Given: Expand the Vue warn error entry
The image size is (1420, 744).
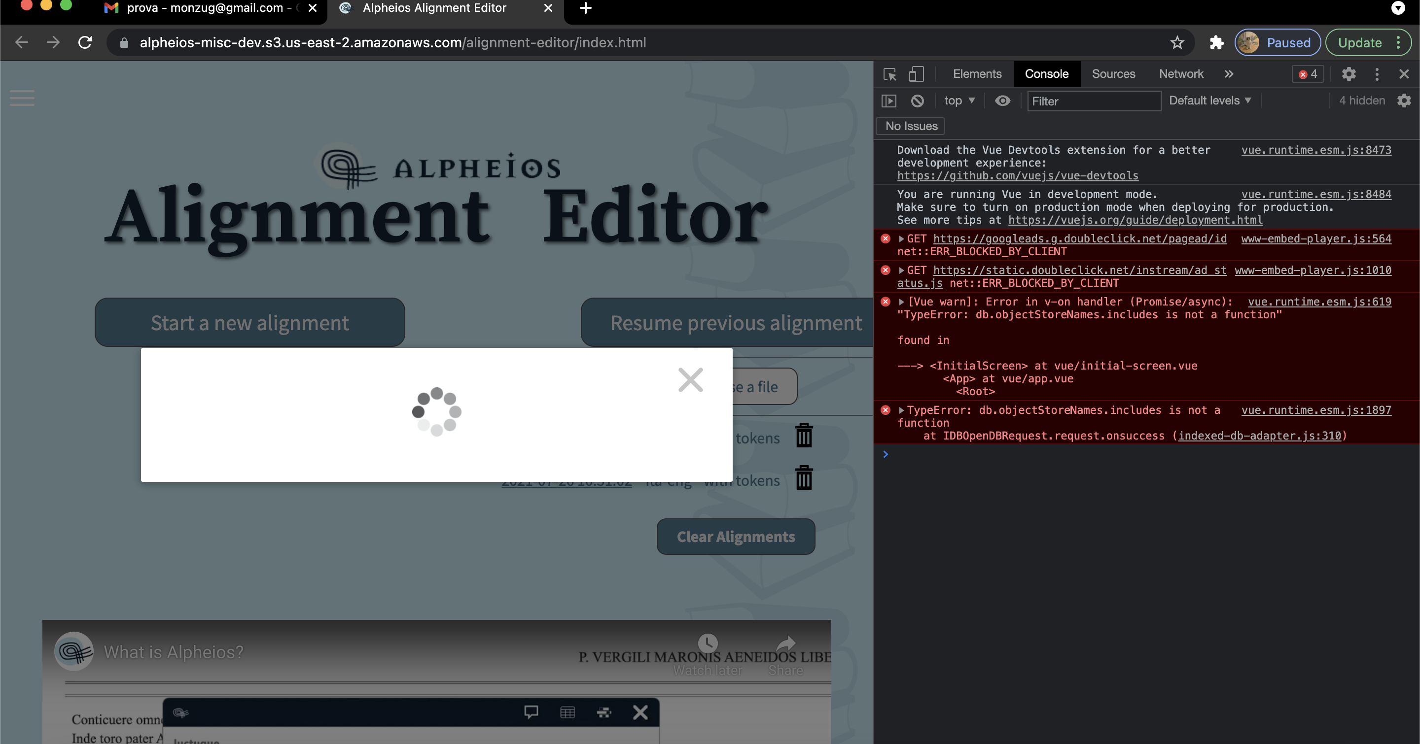Looking at the screenshot, I should [x=902, y=302].
